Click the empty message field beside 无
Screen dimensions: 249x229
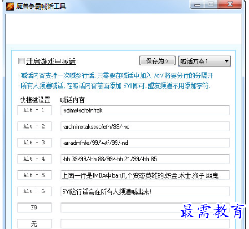click(145, 224)
